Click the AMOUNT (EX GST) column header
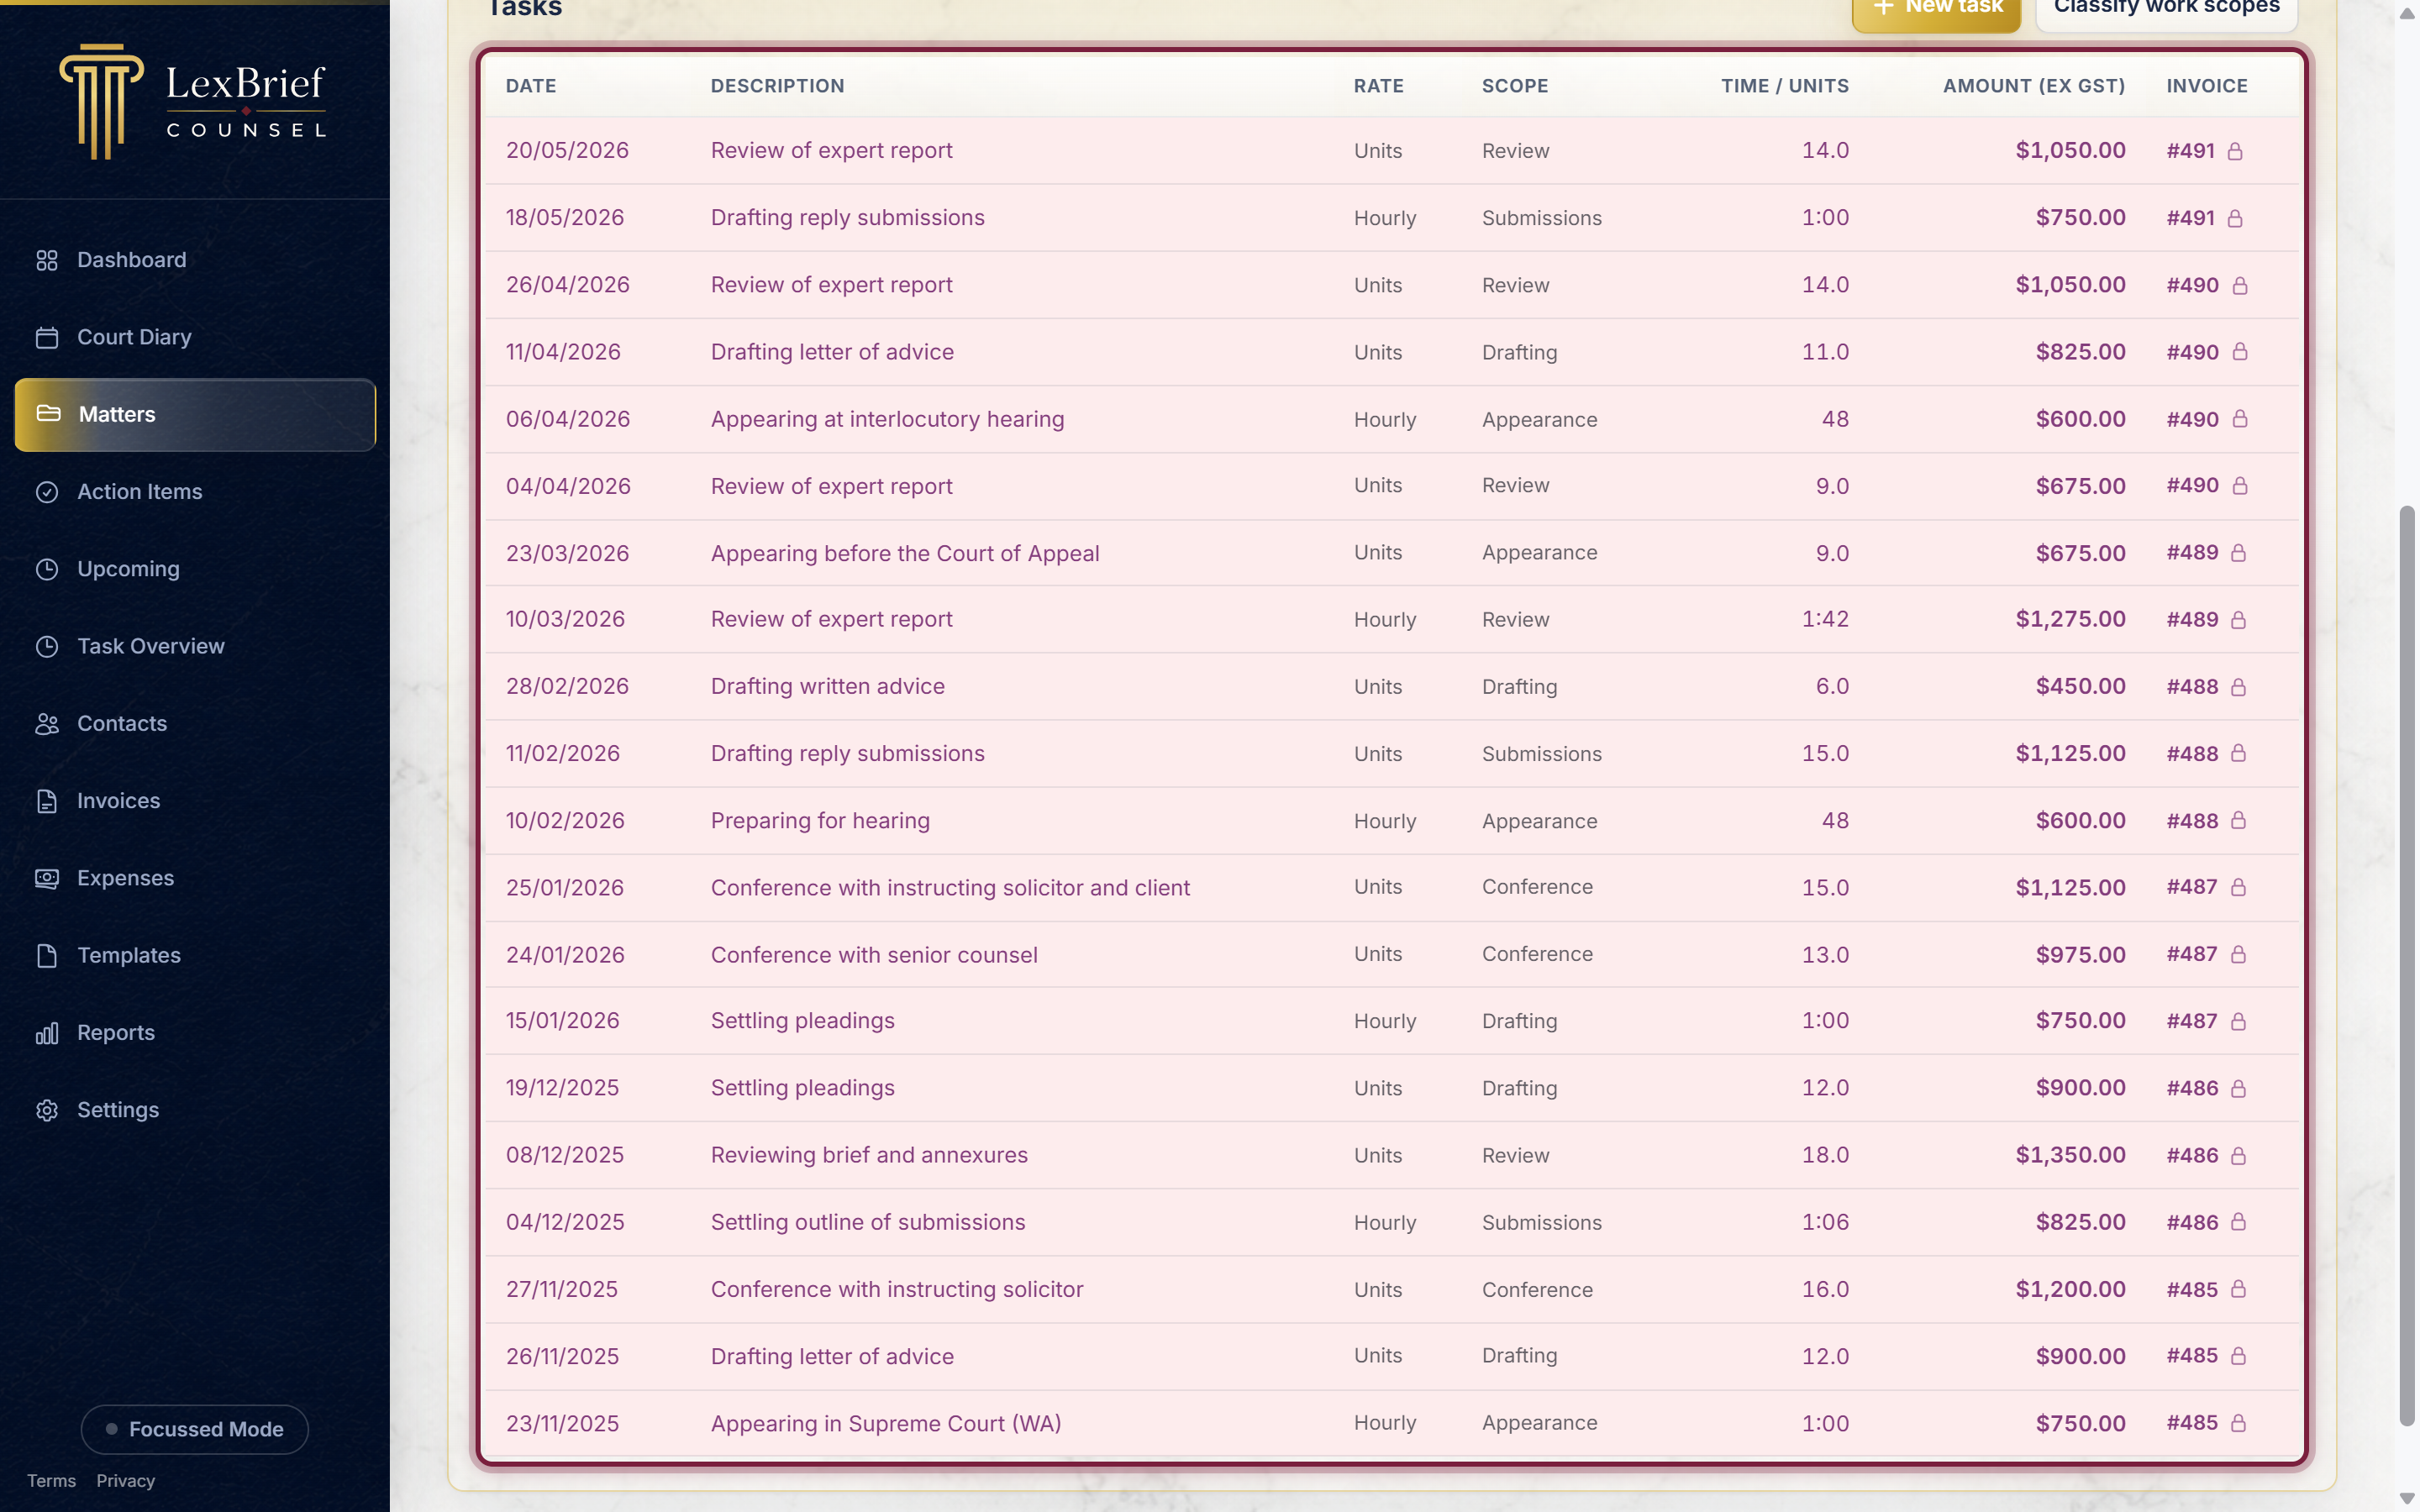This screenshot has height=1512, width=2420. click(2034, 86)
